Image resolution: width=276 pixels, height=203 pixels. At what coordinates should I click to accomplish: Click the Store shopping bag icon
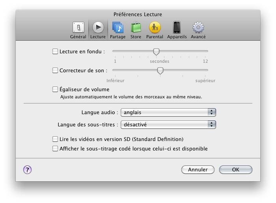(136, 28)
